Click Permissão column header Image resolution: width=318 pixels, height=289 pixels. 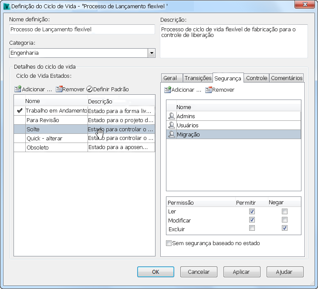coord(201,203)
